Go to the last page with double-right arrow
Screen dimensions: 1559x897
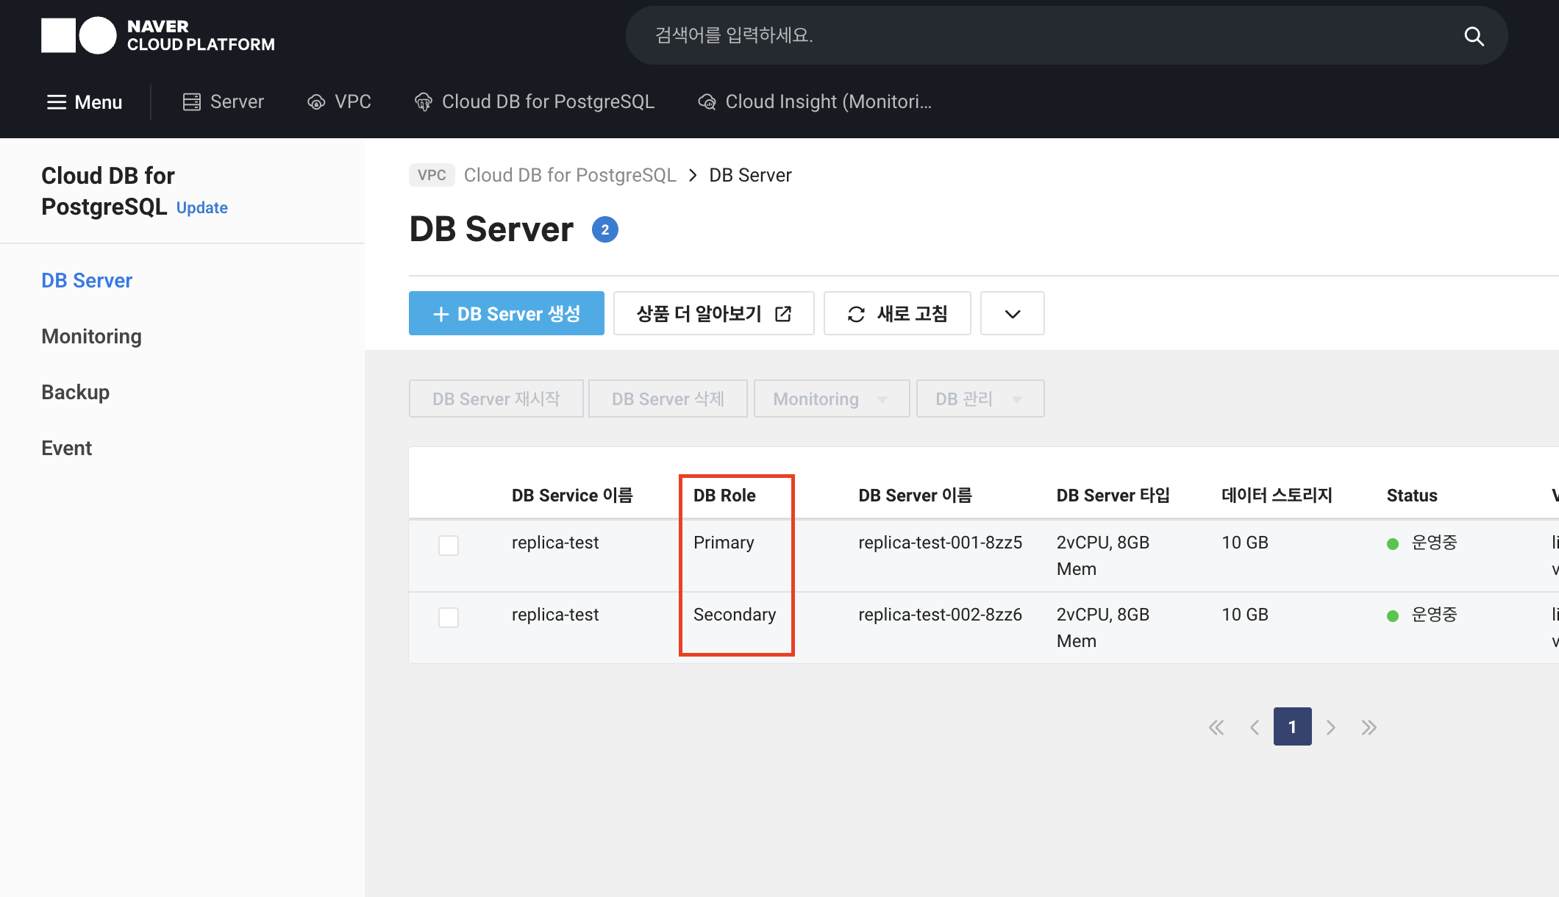click(1369, 727)
